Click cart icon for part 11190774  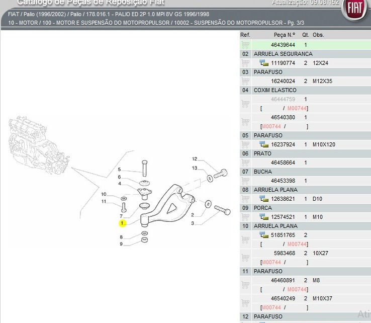click(245, 63)
